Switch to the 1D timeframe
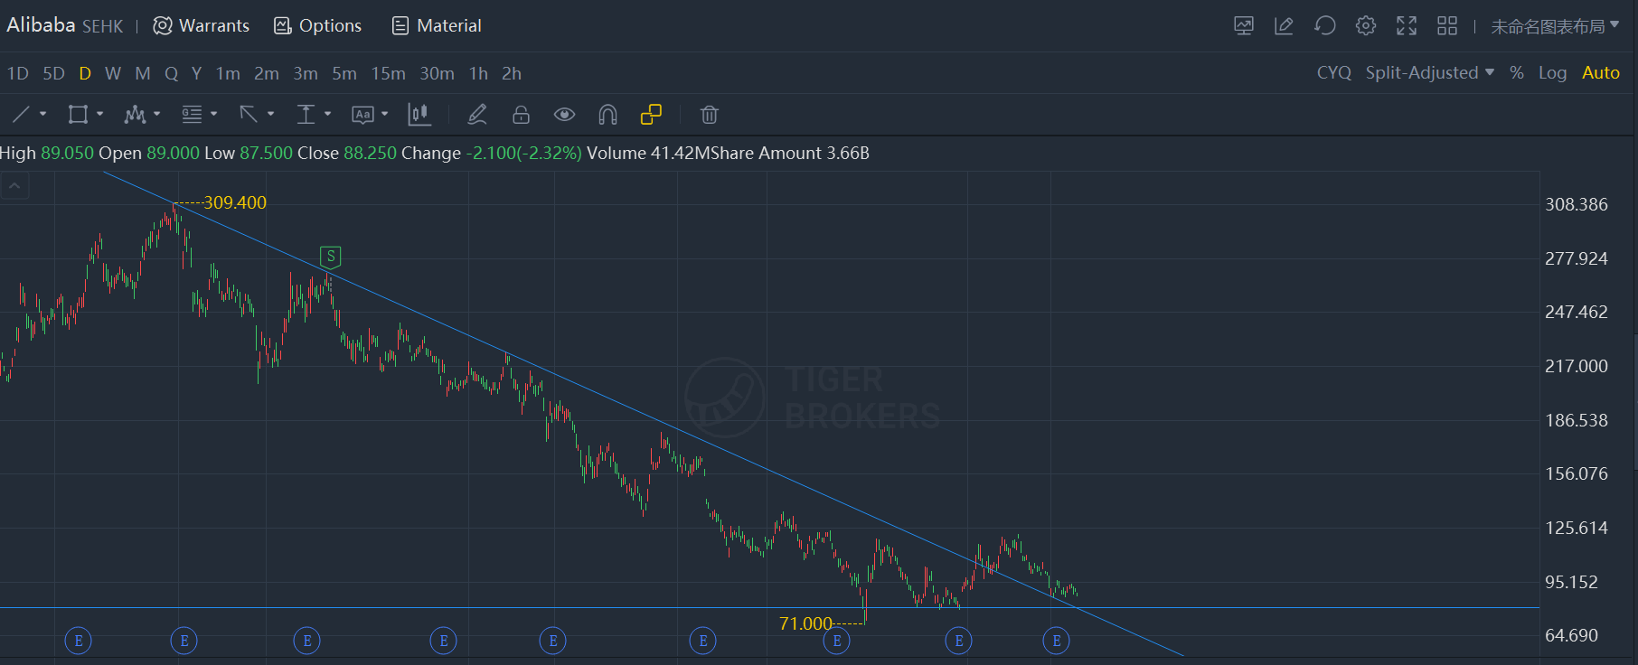1638x665 pixels. [18, 74]
